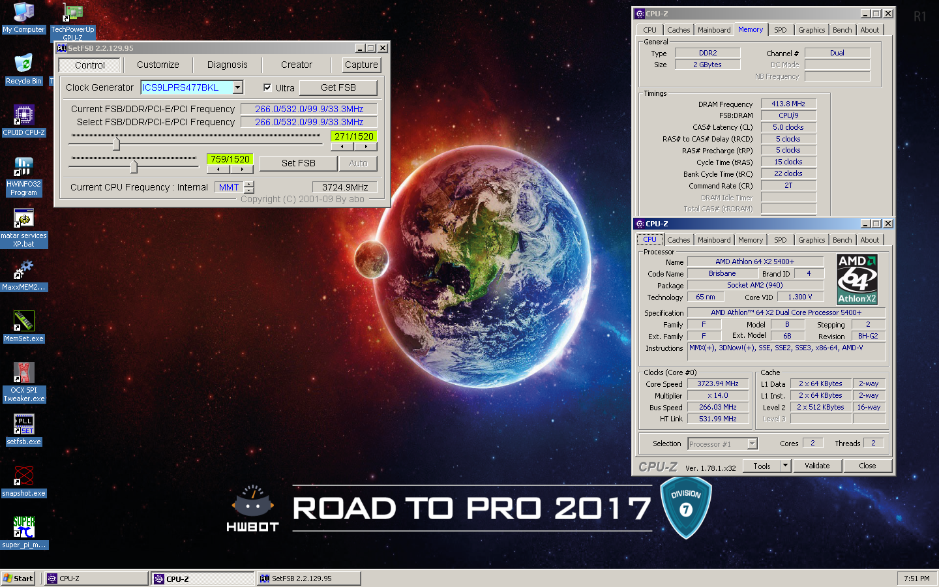Launch setfsb.exe desktop icon
The height and width of the screenshot is (587, 939).
pyautogui.click(x=23, y=429)
